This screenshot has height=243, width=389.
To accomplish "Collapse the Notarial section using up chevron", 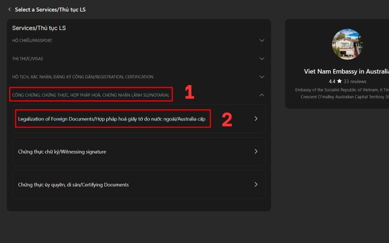I will (x=262, y=95).
